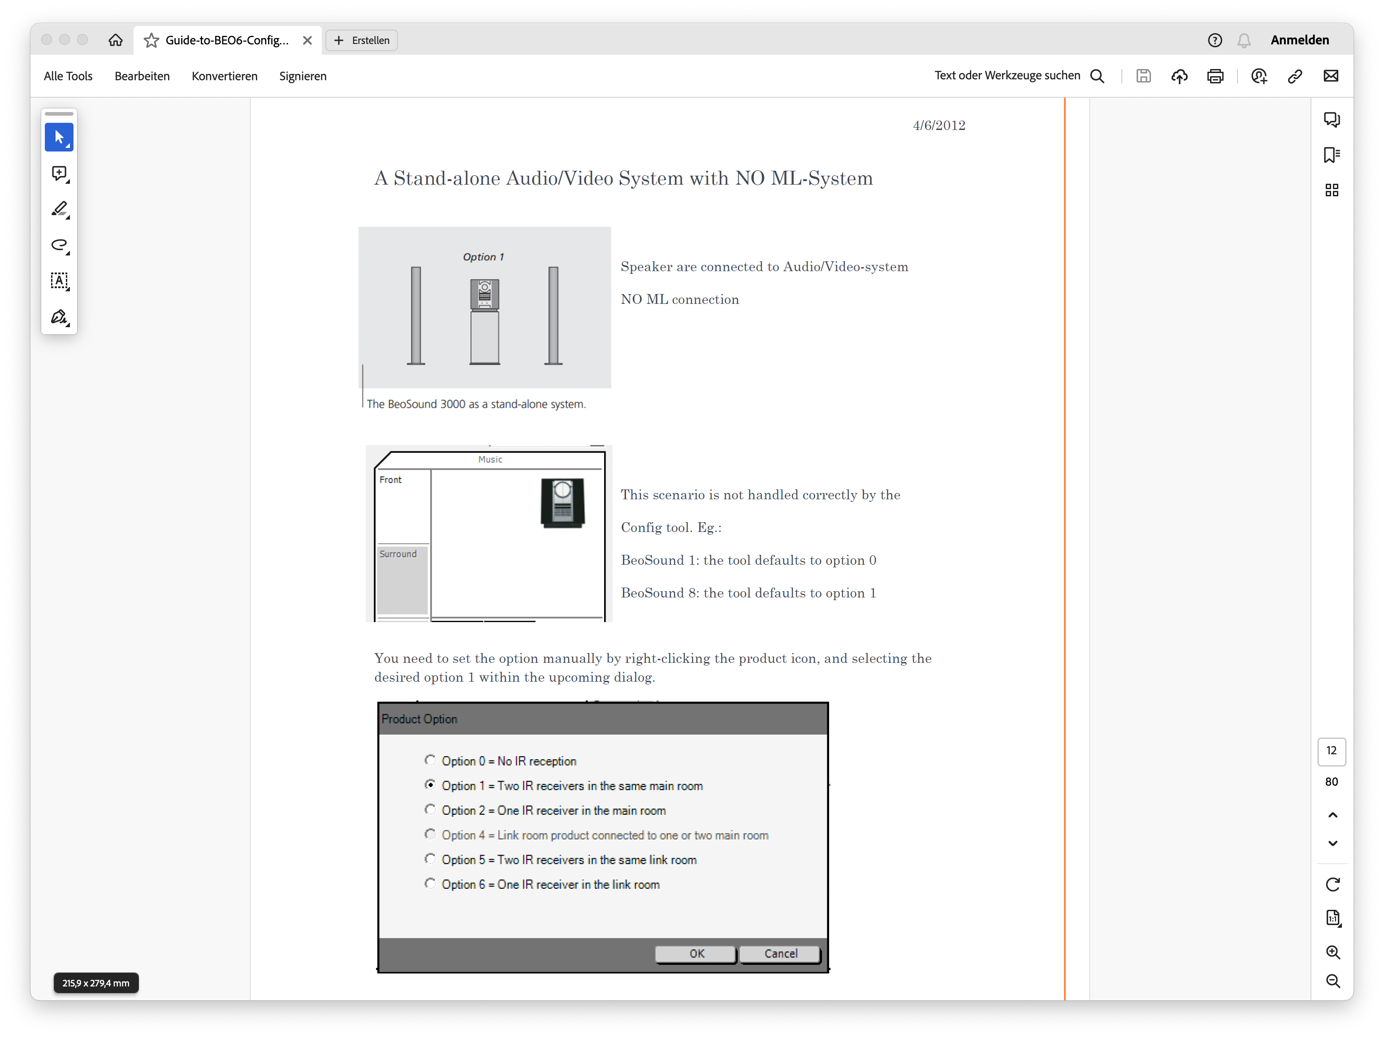Open the share with others icon
Viewport: 1384px width, 1038px height.
[x=1259, y=76]
